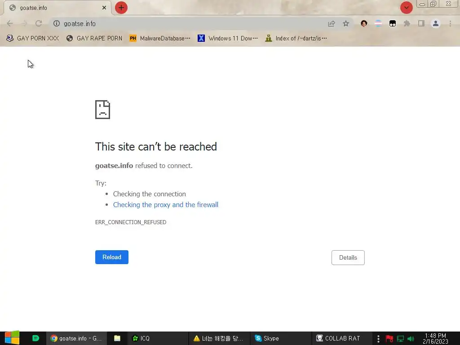Open the profile avatar menu
460x345 pixels.
point(436,23)
